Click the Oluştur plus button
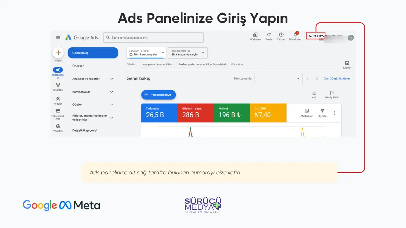 tap(58, 53)
